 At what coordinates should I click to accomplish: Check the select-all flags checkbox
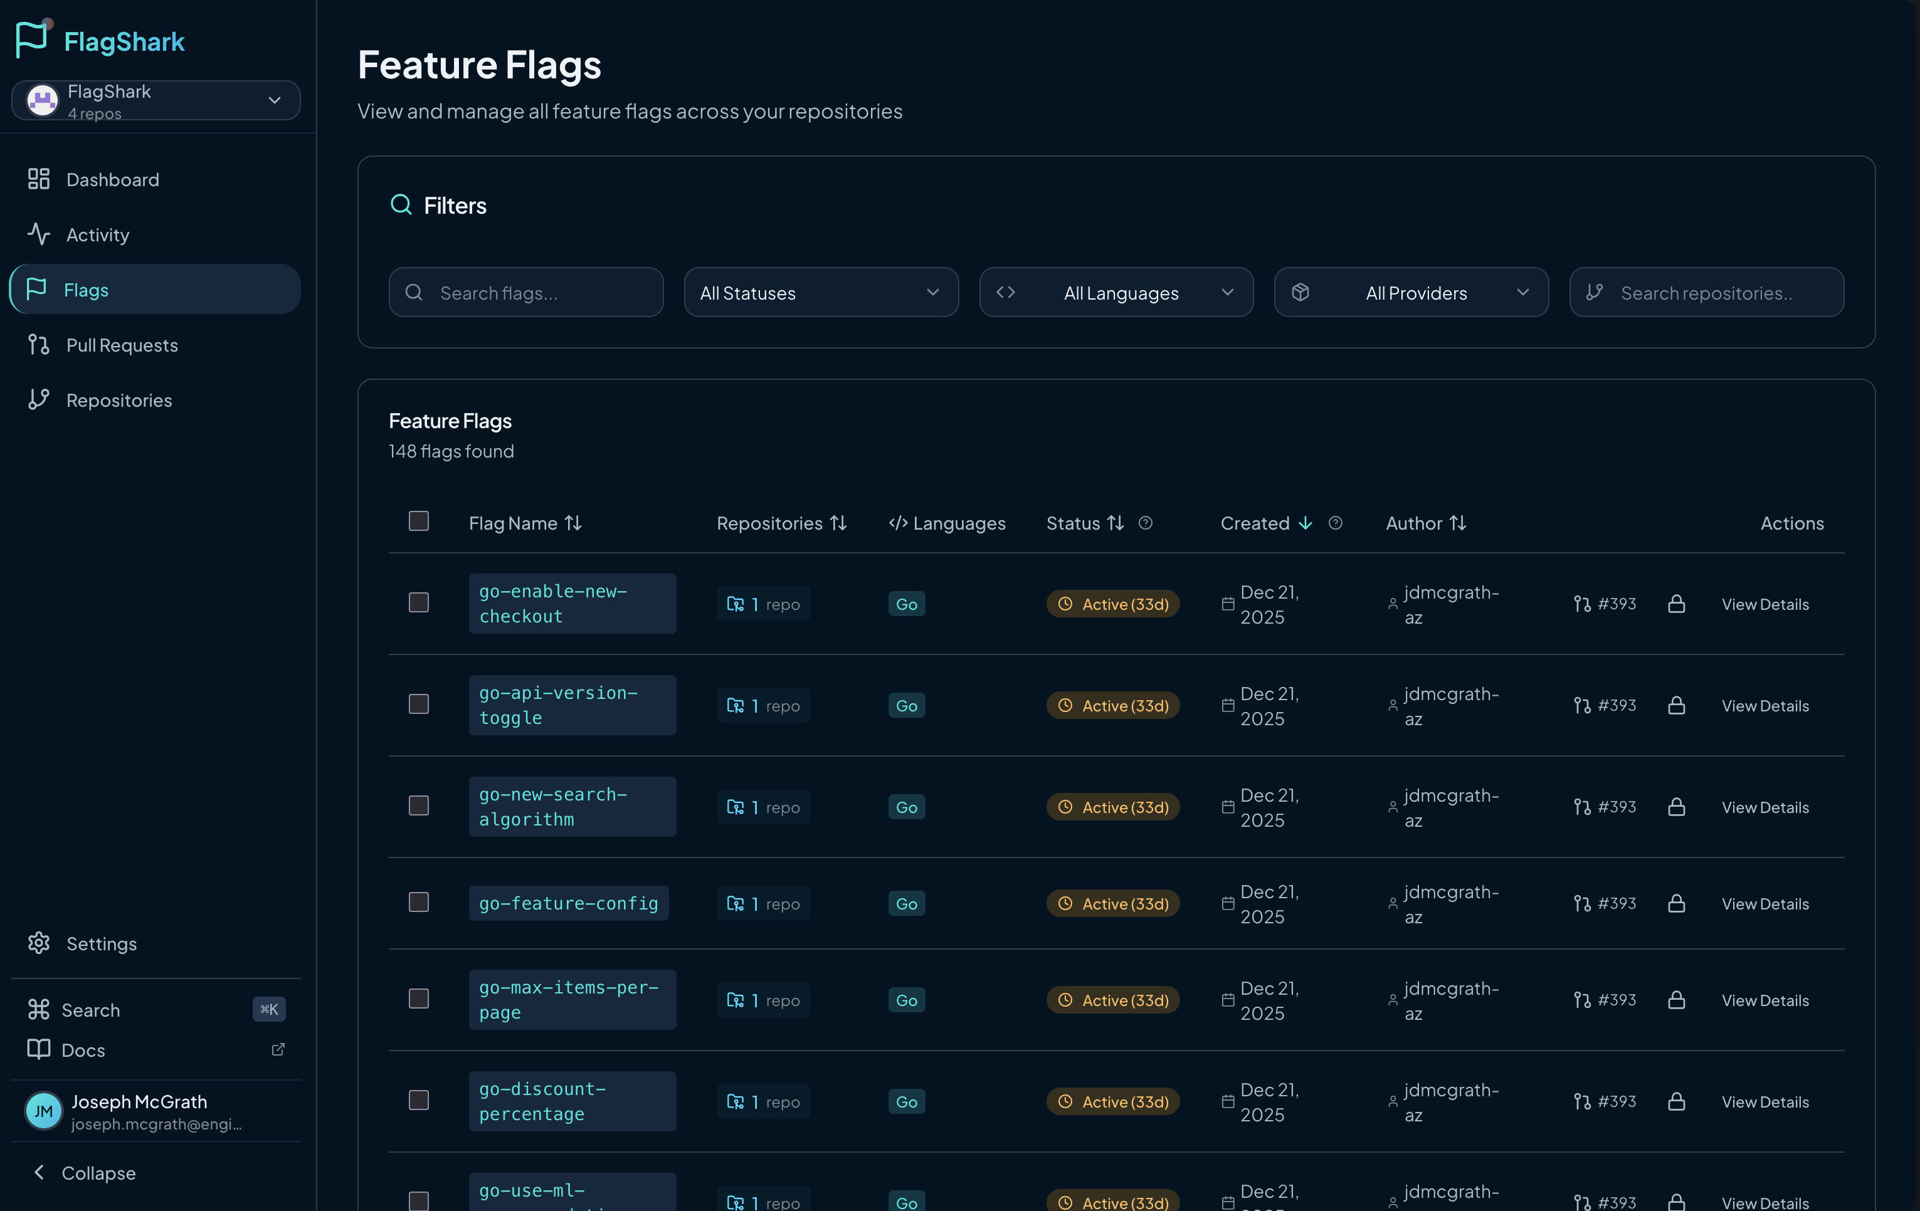pyautogui.click(x=419, y=521)
